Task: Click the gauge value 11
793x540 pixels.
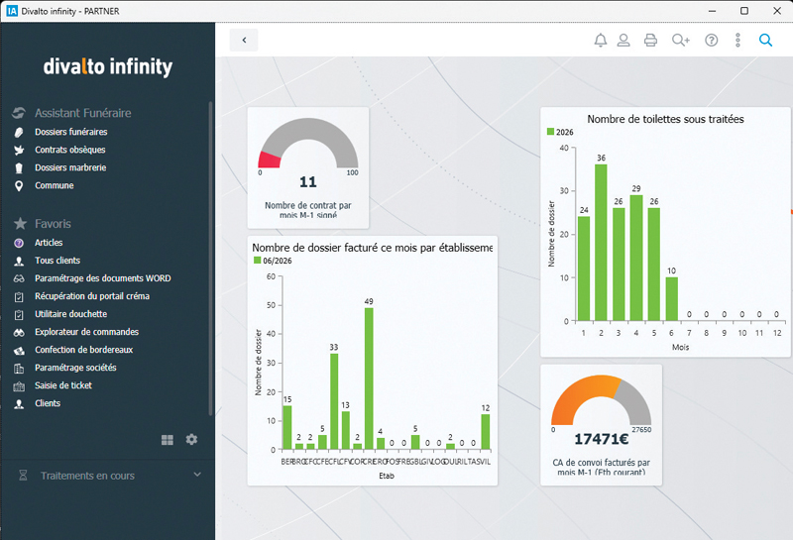Action: [307, 181]
